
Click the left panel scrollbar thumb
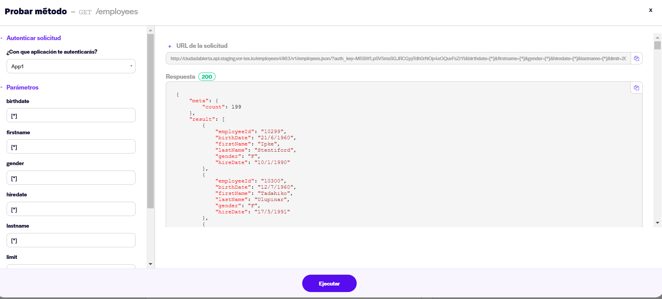pos(151,121)
